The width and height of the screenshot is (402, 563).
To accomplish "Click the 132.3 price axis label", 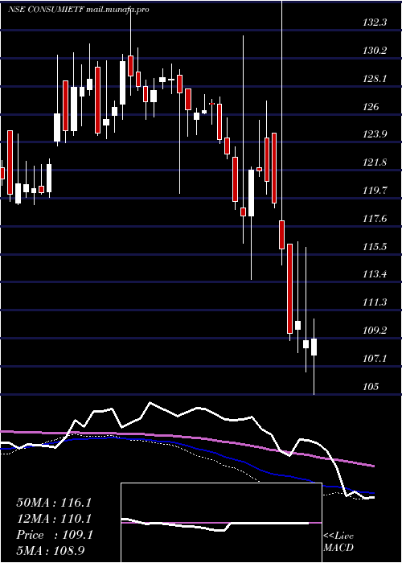I will pos(375,23).
